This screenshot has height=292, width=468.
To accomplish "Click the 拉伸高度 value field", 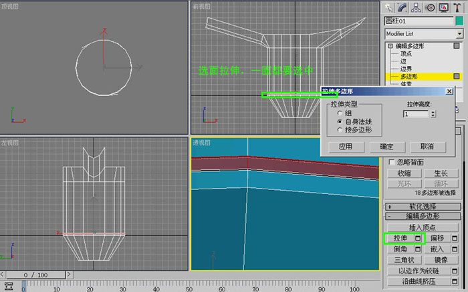I will (x=417, y=114).
